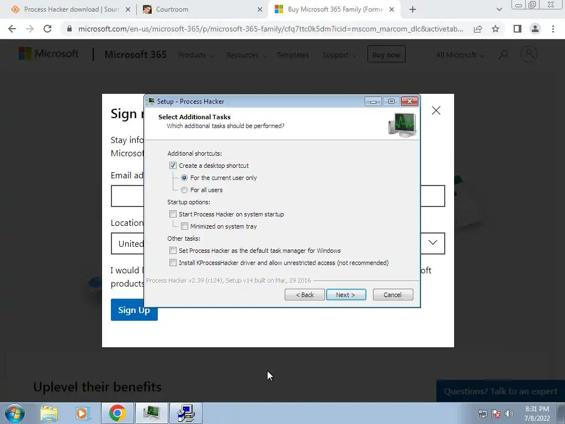The height and width of the screenshot is (424, 565).
Task: Go forward in browser history
Action: point(30,29)
